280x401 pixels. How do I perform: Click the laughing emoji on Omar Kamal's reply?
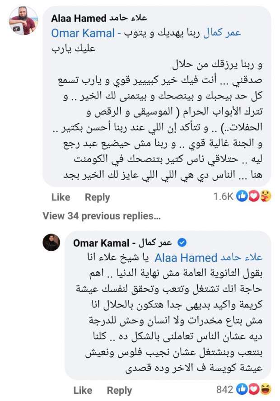click(266, 389)
